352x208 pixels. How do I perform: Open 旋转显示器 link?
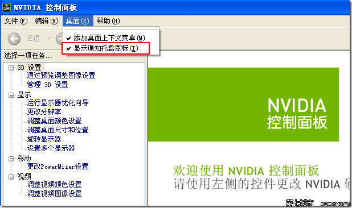pos(44,139)
